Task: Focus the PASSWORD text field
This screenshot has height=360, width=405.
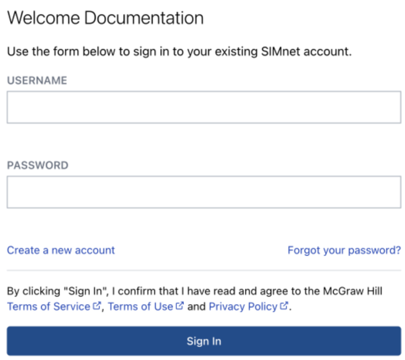Action: pos(204,192)
